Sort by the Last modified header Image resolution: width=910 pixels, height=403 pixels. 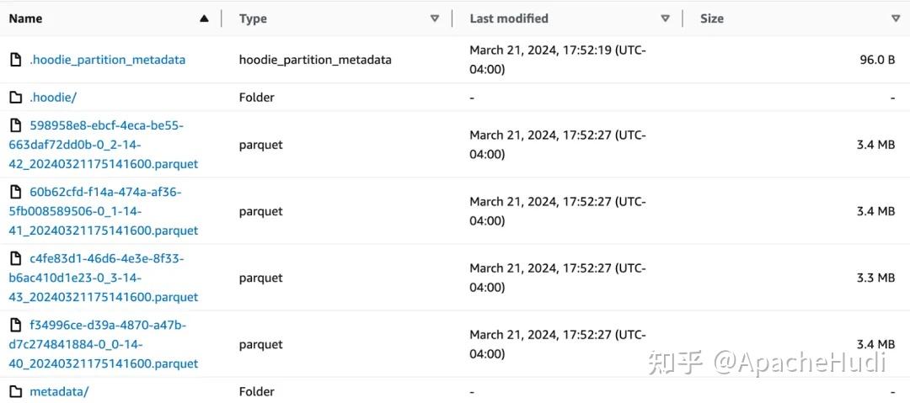[509, 19]
